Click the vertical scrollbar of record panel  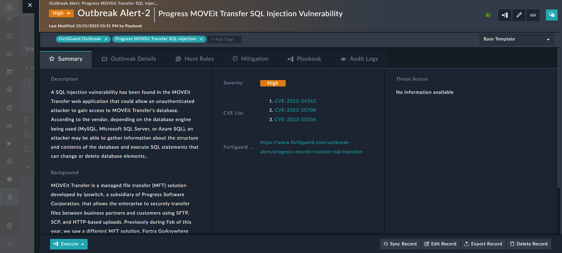click(559, 117)
